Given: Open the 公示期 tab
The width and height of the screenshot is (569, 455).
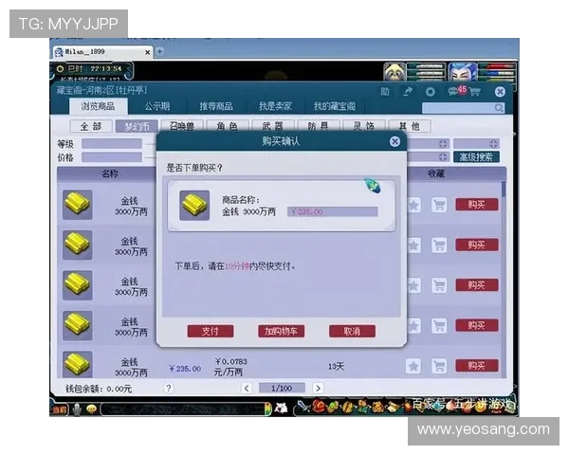Looking at the screenshot, I should (157, 106).
